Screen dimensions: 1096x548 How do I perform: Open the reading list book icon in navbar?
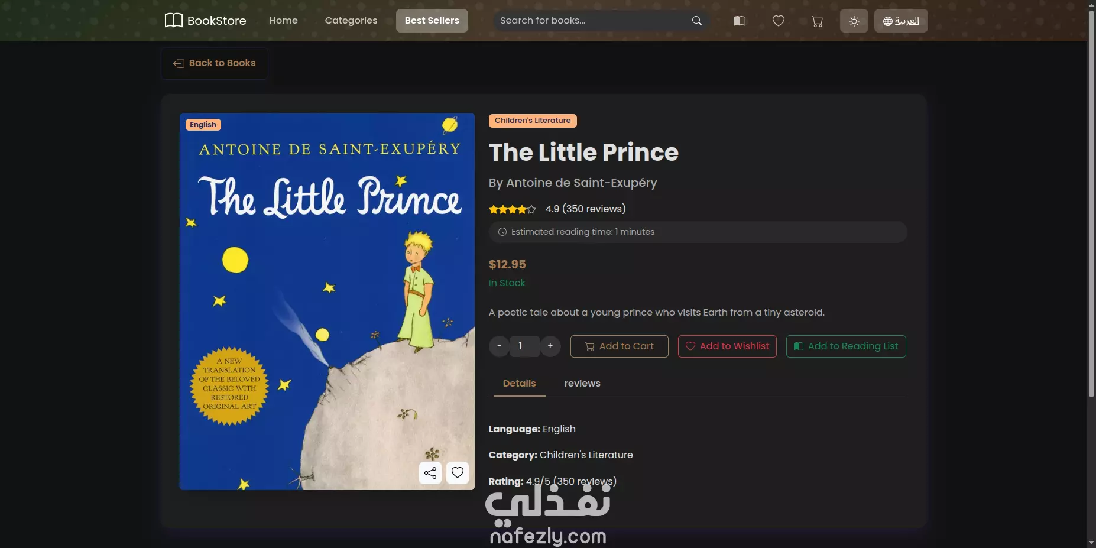(740, 21)
